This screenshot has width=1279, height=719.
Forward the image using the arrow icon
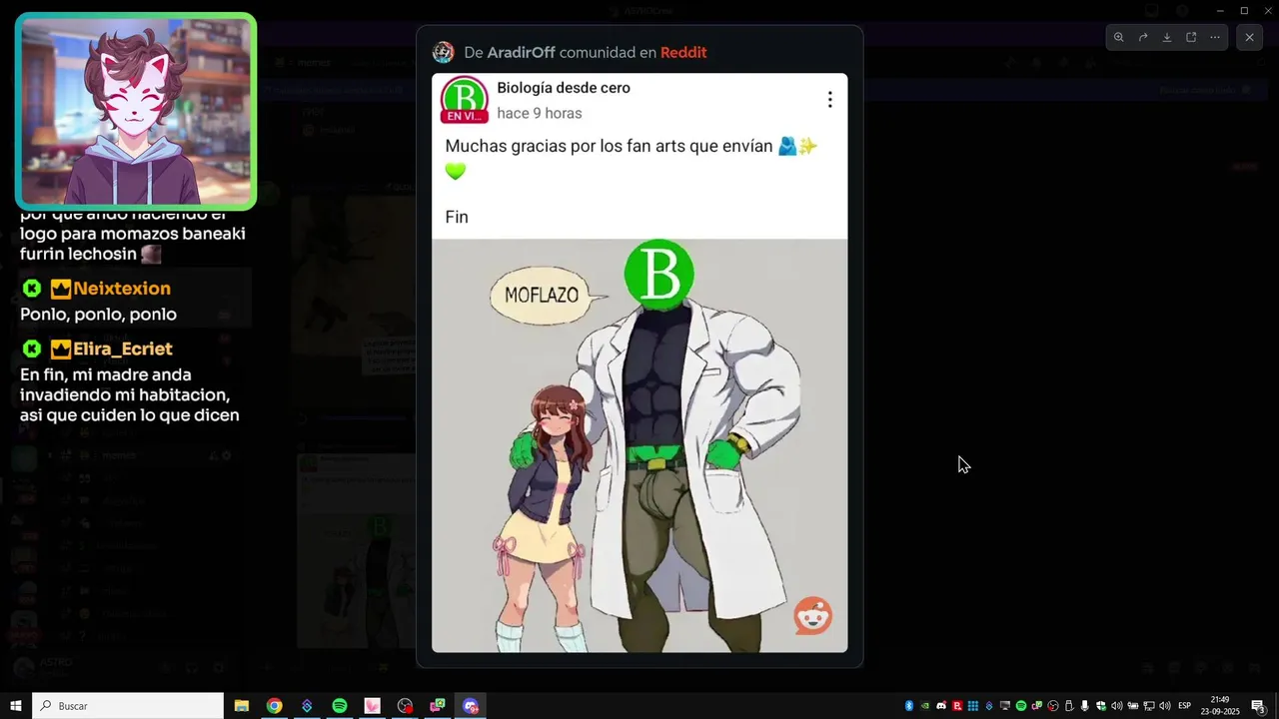coord(1143,37)
